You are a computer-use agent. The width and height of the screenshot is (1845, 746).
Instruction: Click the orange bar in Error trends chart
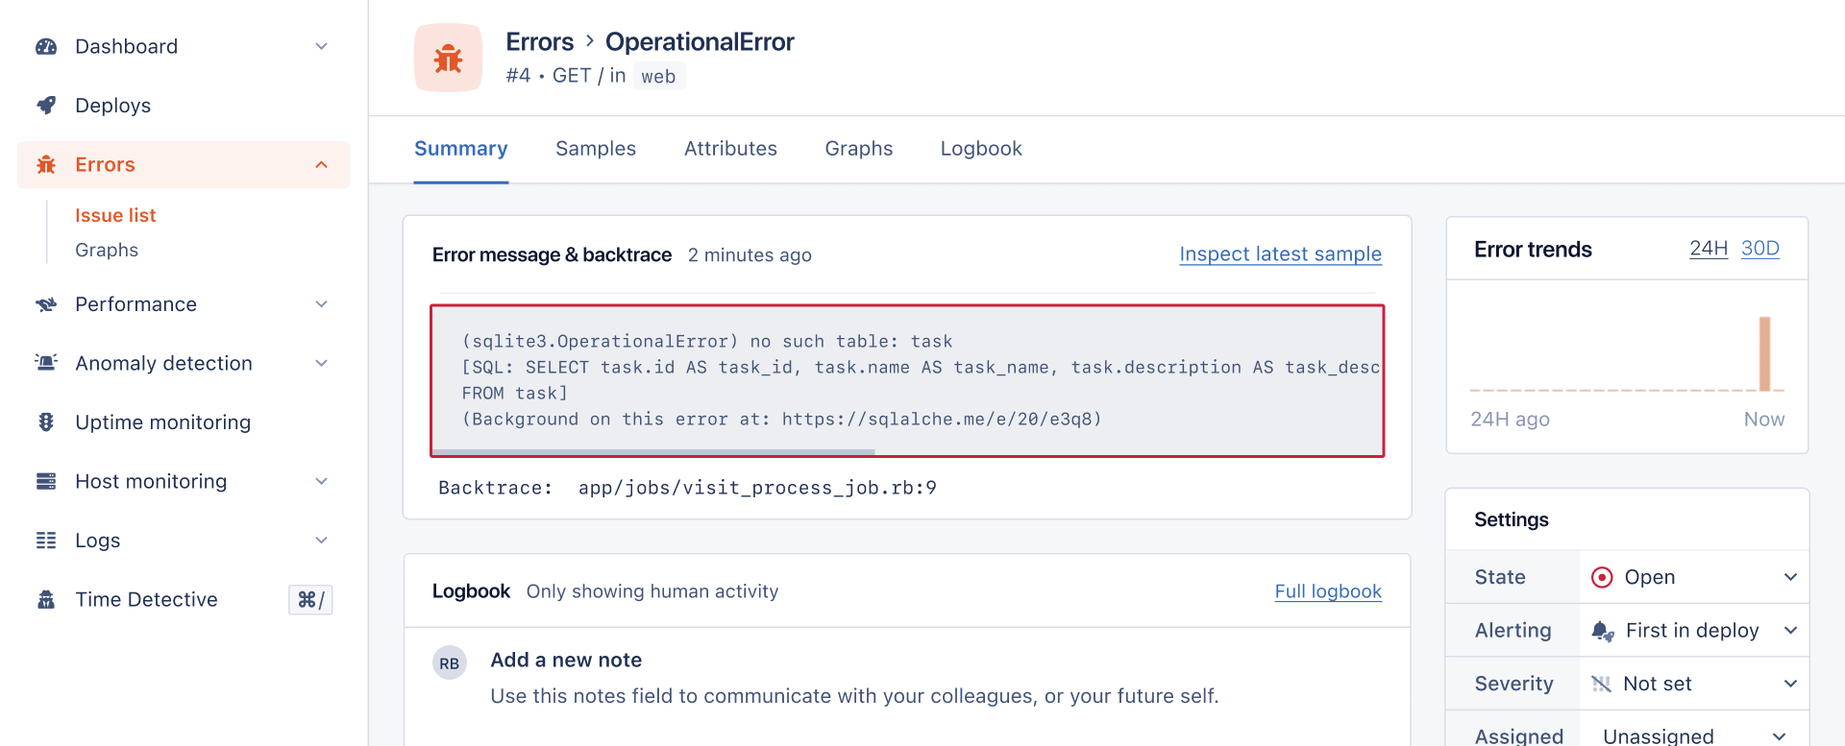click(1764, 353)
